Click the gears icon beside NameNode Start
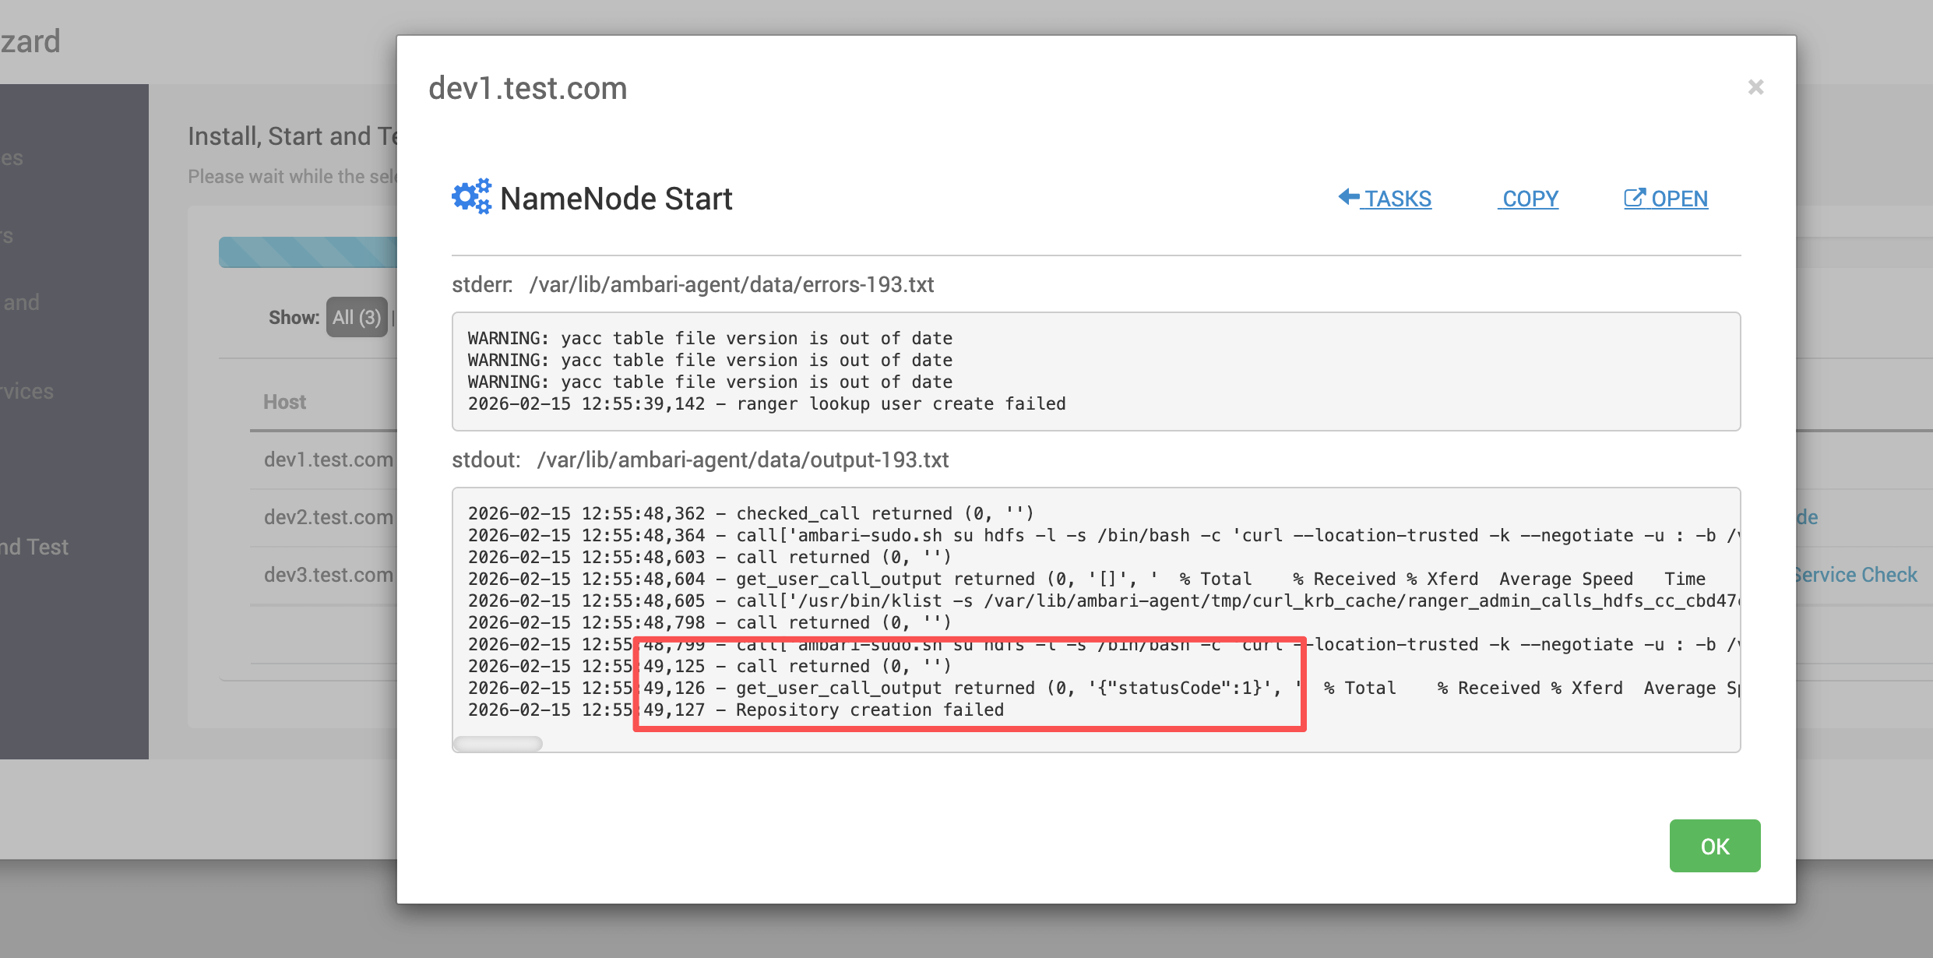 click(472, 197)
